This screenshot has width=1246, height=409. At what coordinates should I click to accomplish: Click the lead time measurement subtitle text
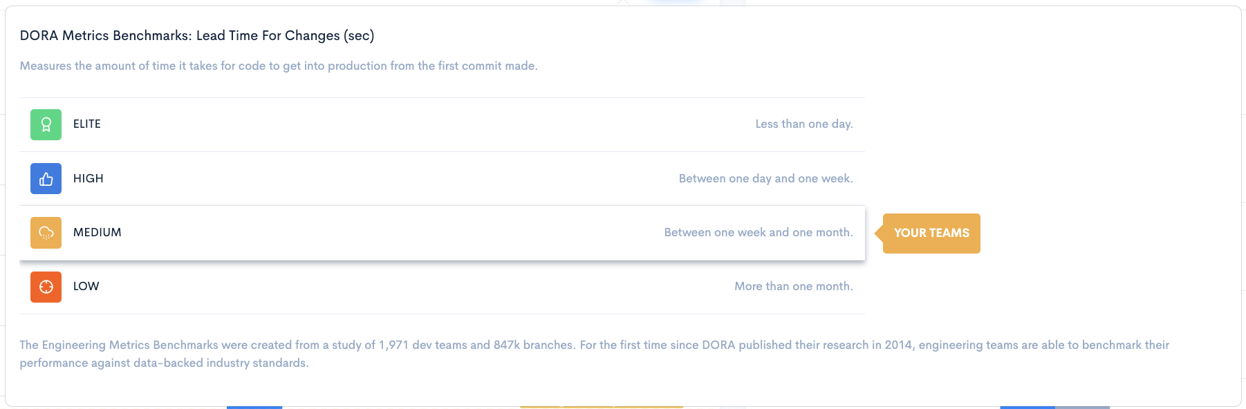(x=279, y=66)
